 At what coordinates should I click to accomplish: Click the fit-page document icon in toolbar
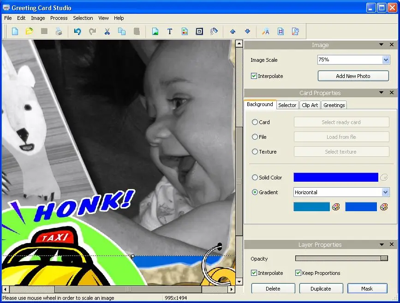tap(281, 31)
